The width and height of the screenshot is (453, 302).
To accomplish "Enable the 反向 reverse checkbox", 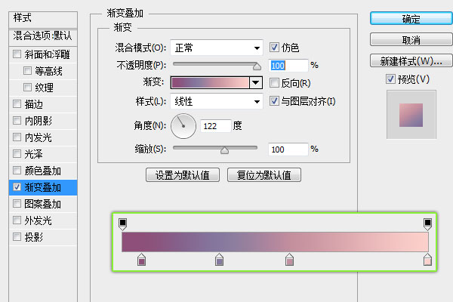I will point(274,83).
